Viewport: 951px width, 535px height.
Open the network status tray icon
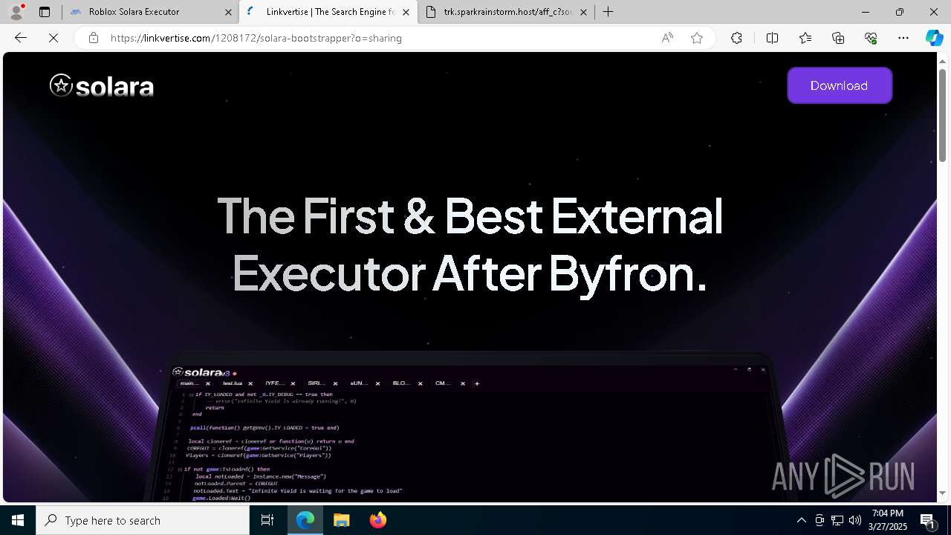[837, 520]
